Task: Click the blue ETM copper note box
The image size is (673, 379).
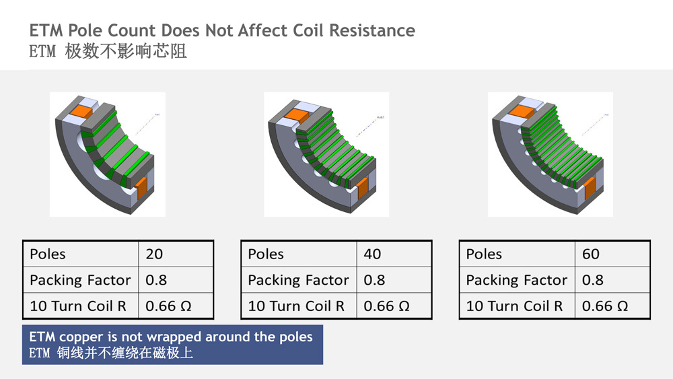Action: (x=172, y=345)
